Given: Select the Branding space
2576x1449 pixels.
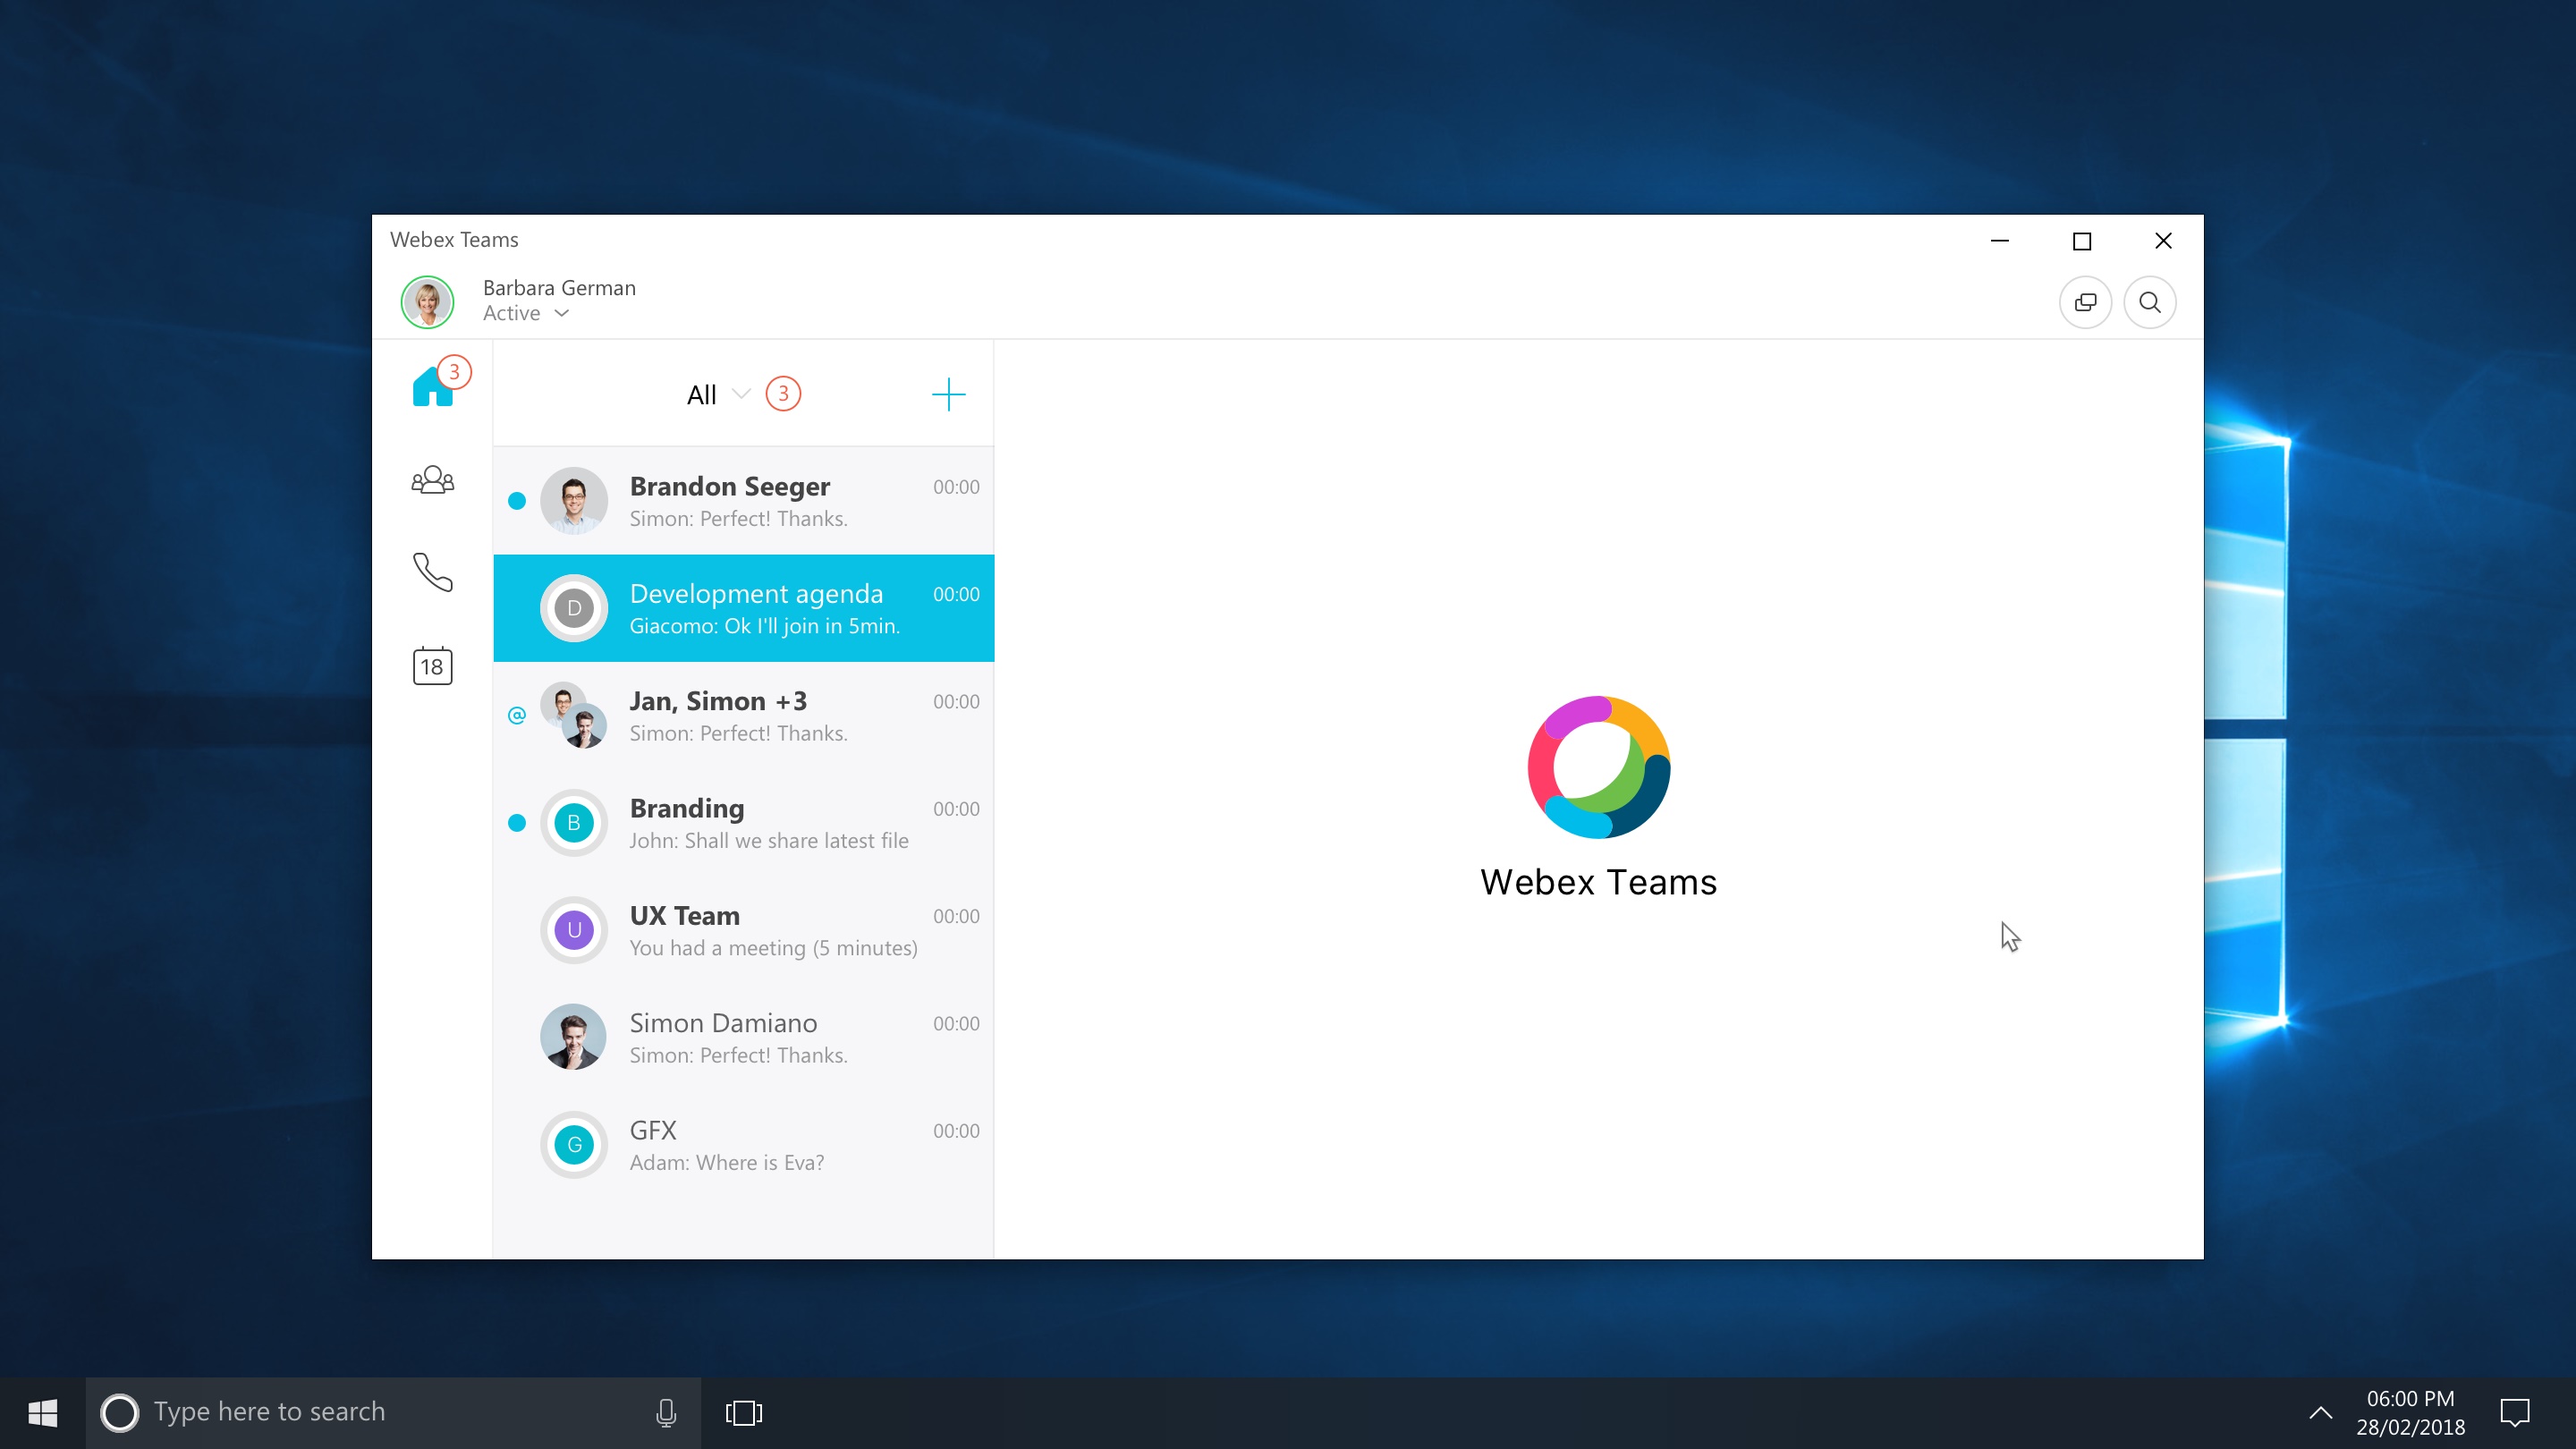Looking at the screenshot, I should tap(743, 823).
